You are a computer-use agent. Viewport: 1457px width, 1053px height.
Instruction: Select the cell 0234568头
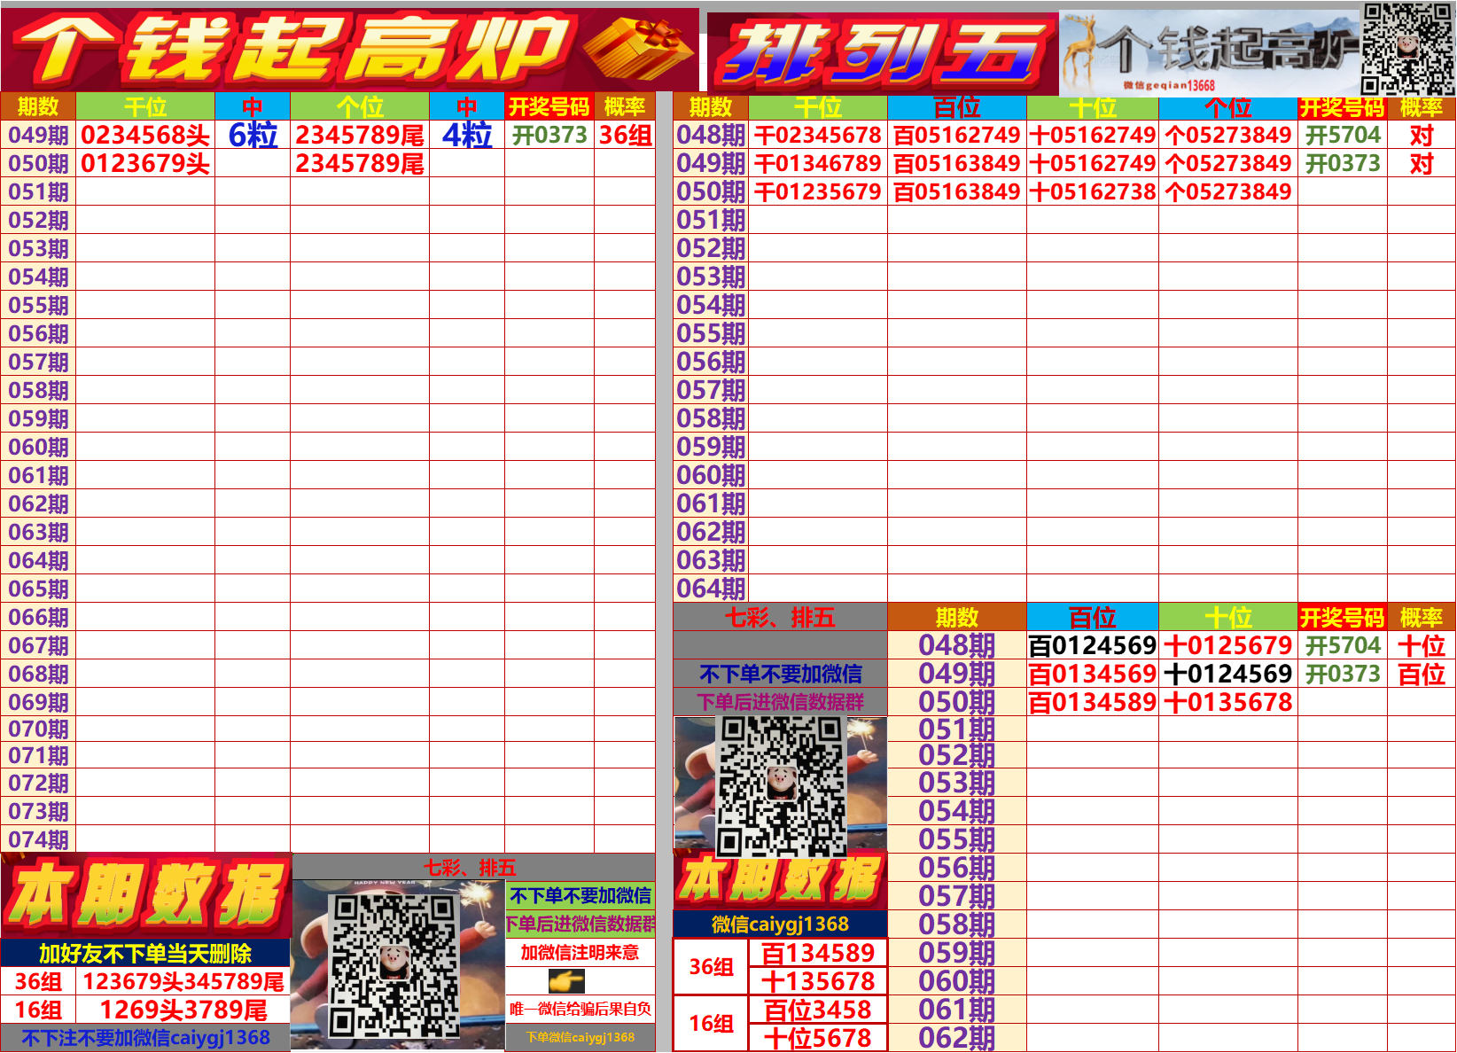[145, 135]
